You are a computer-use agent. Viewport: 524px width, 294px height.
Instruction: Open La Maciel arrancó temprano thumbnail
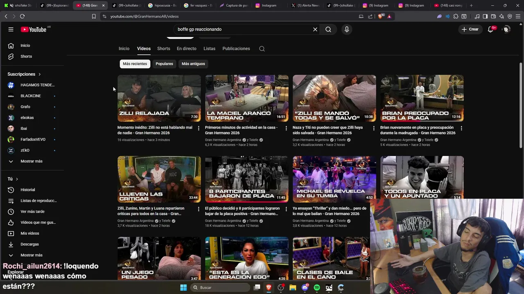(247, 98)
